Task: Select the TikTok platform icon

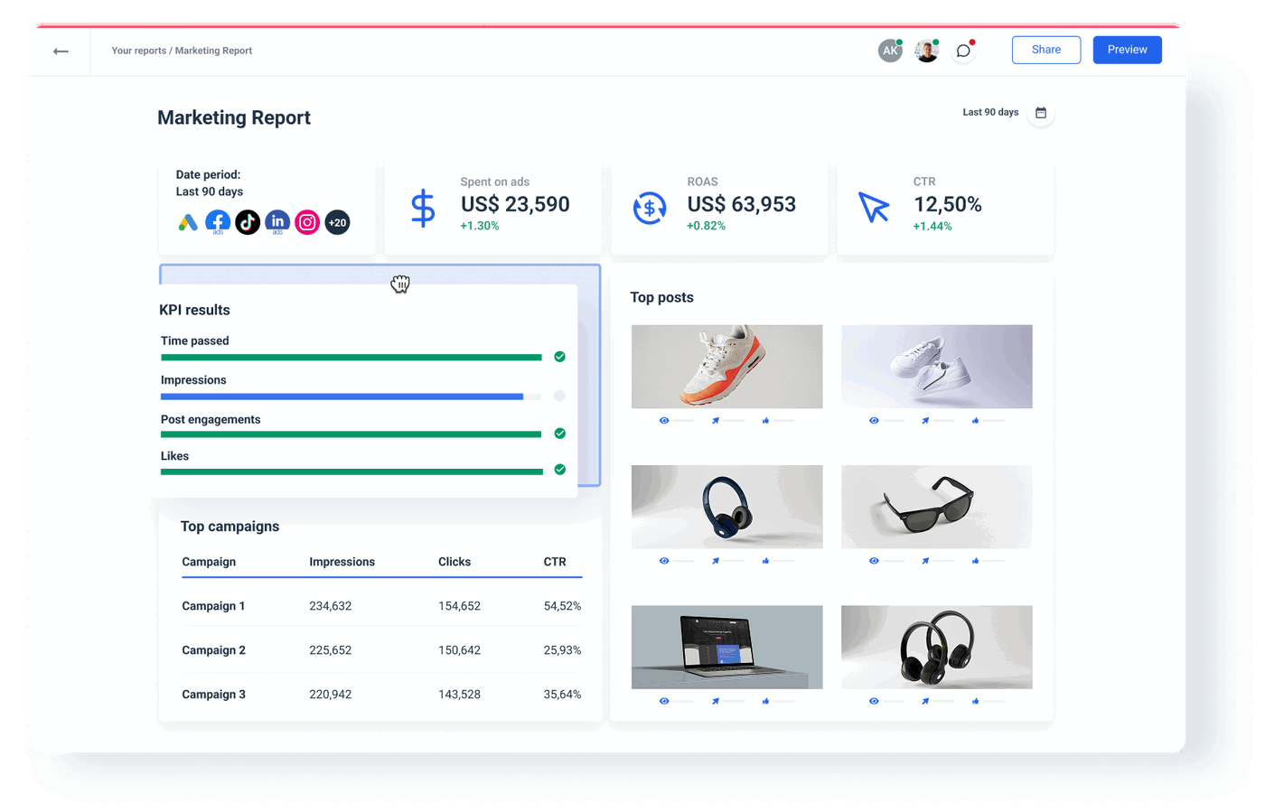Action: point(247,222)
